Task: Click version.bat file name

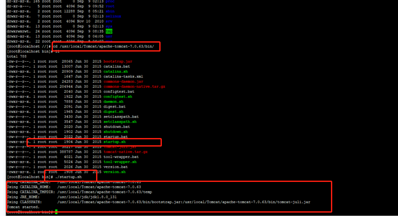Action: point(115,167)
